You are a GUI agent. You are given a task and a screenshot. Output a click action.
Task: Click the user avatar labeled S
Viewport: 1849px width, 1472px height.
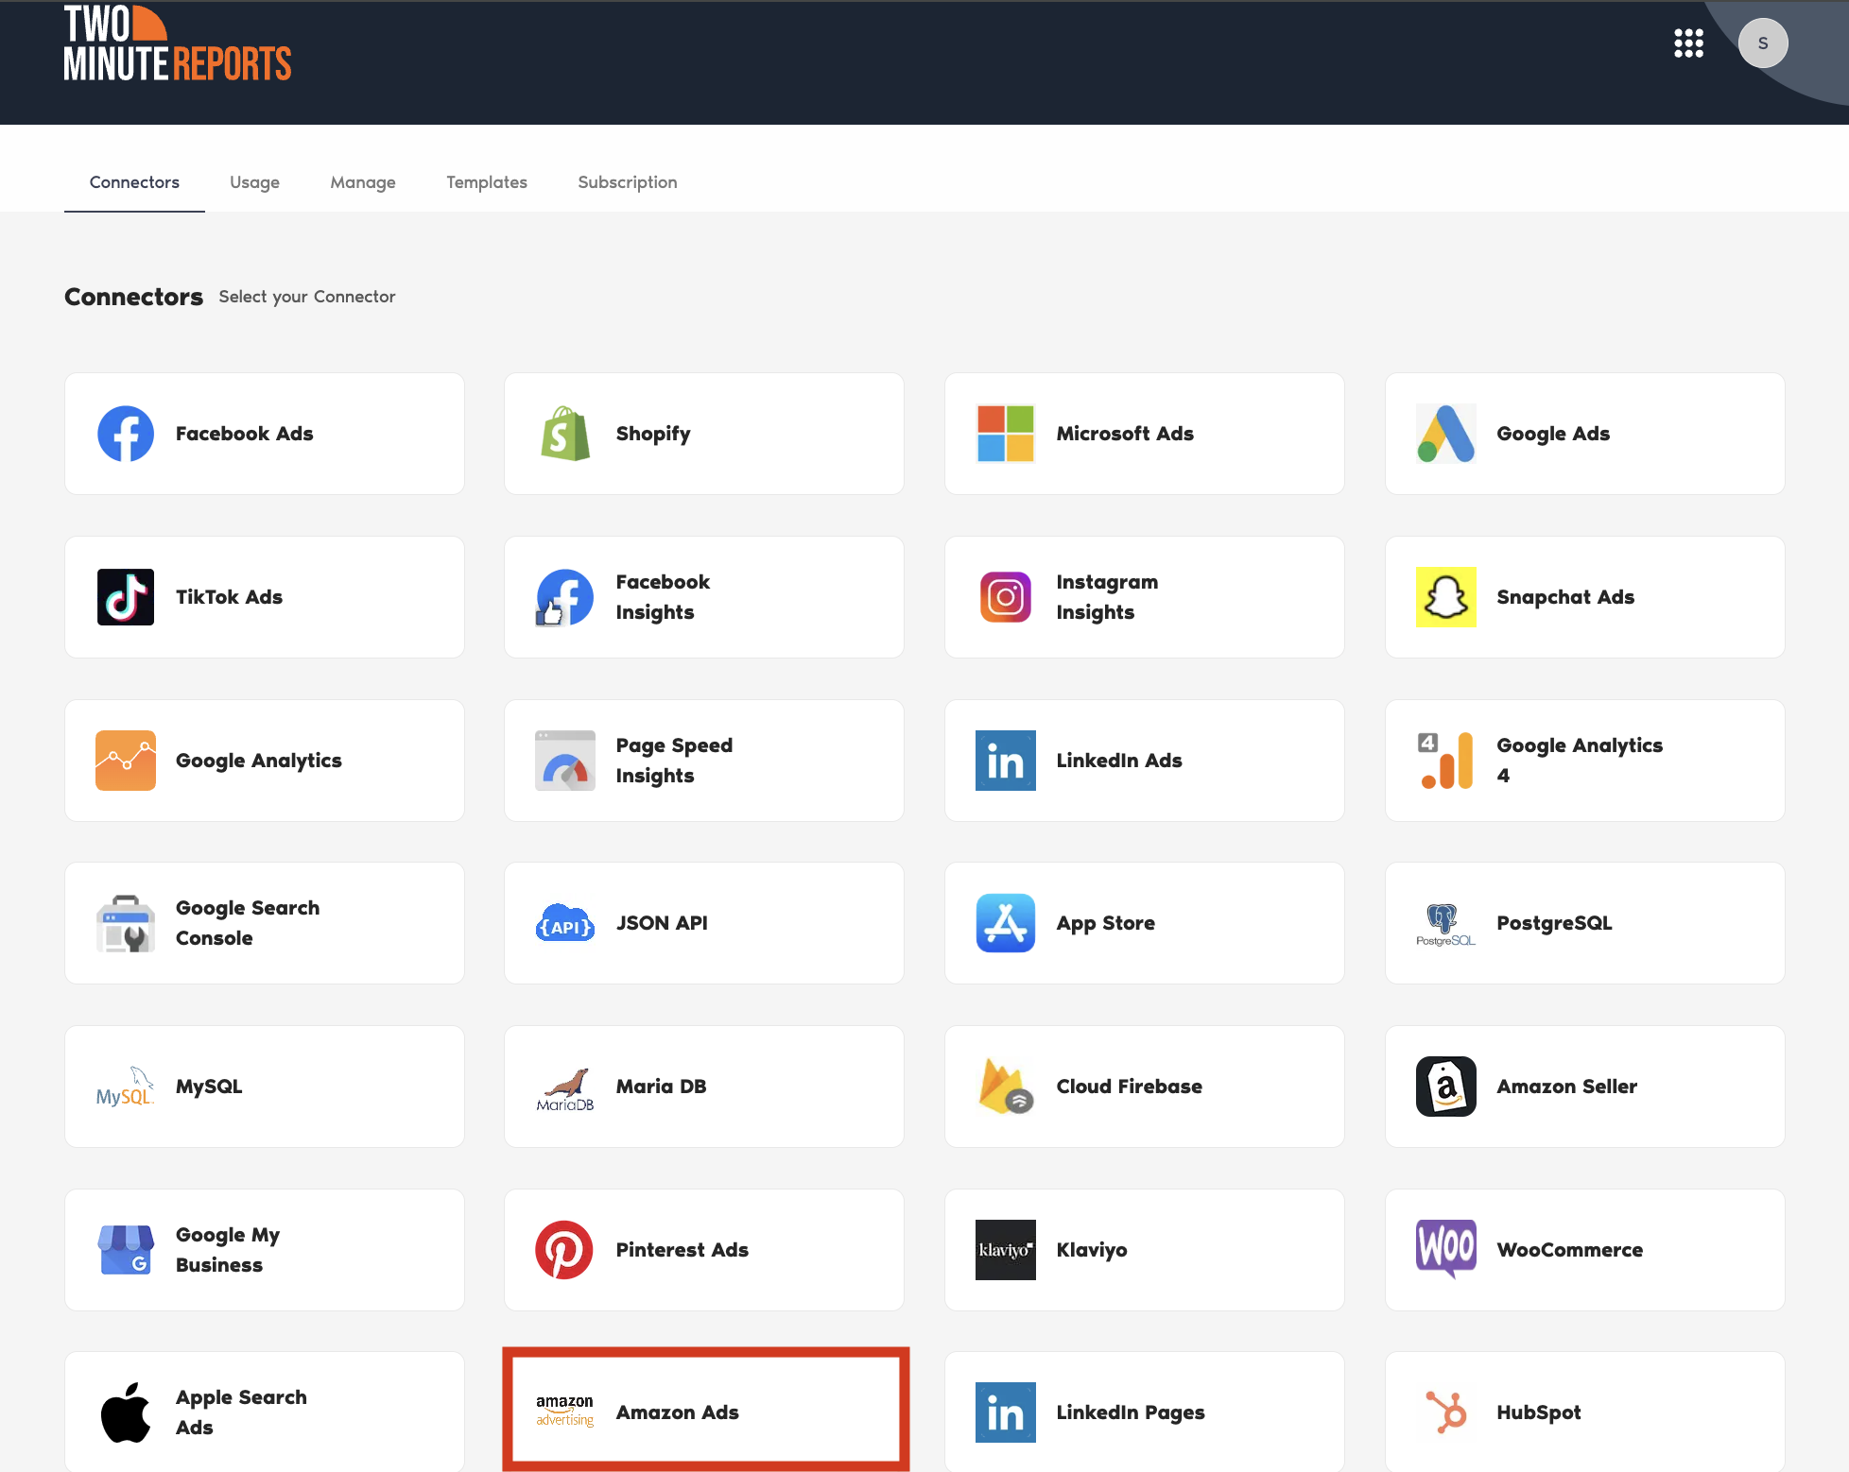click(1762, 43)
